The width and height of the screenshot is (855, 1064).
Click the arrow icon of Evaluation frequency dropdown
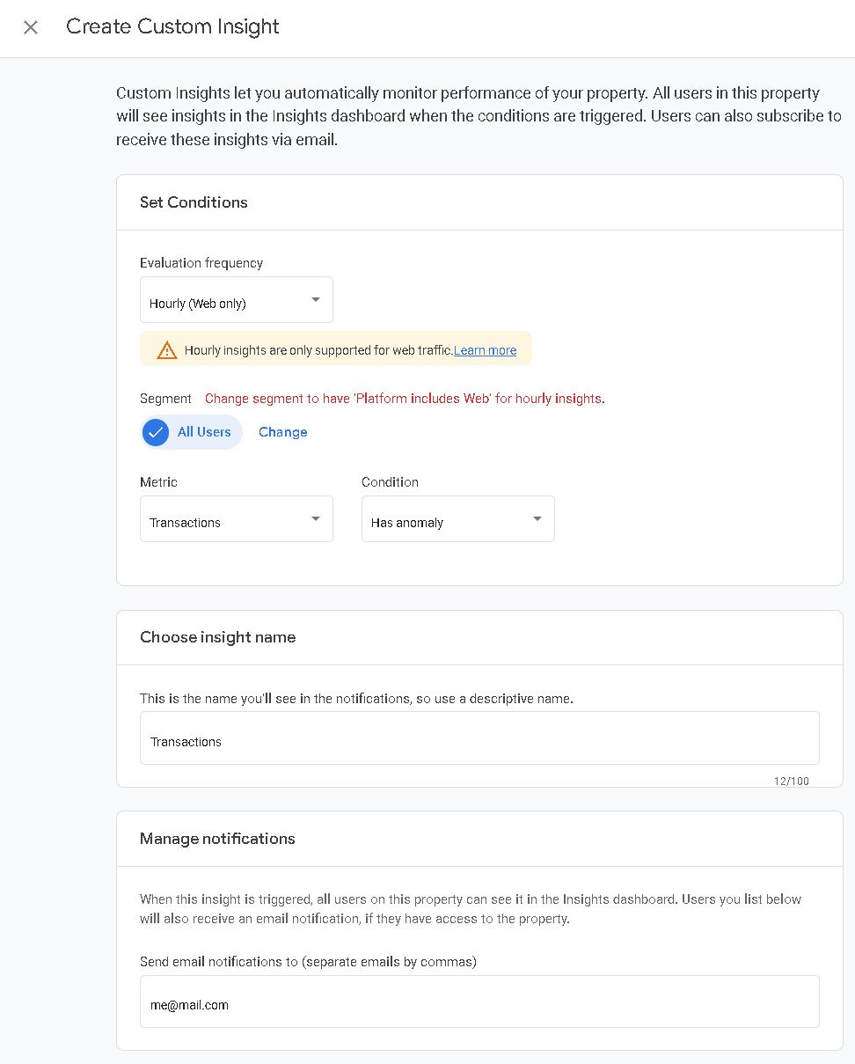pyautogui.click(x=316, y=299)
